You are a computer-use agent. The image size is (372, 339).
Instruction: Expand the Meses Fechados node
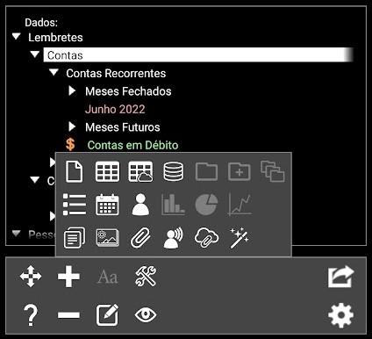tap(72, 91)
